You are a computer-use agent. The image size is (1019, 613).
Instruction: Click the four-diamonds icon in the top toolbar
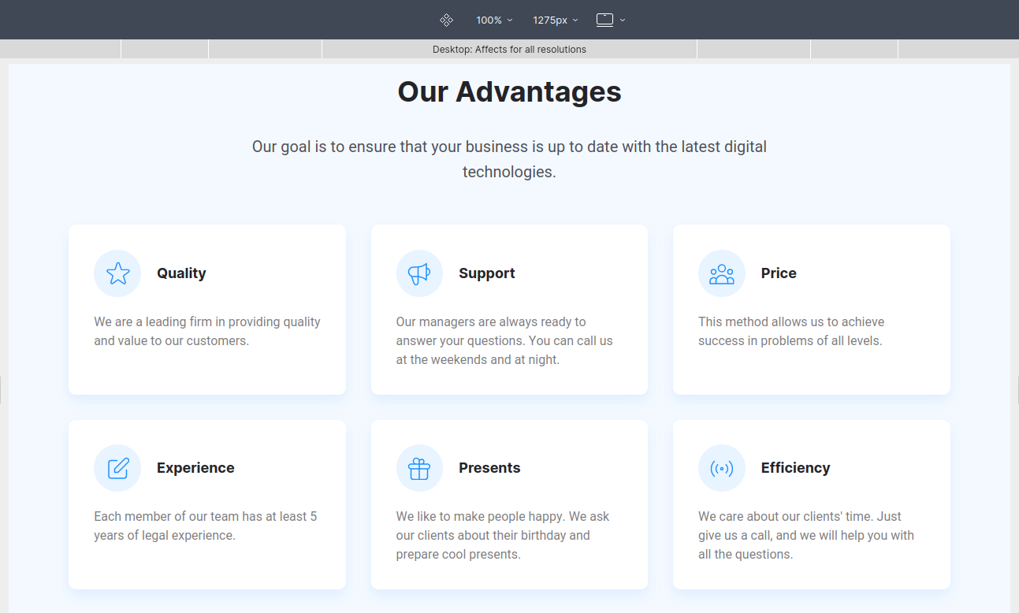(446, 20)
